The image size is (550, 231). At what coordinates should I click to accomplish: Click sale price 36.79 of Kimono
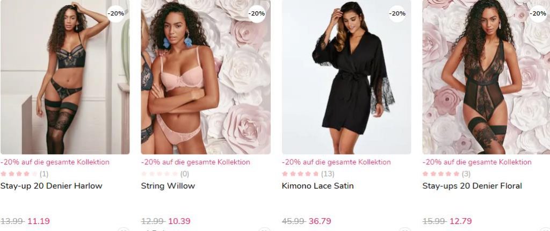[x=320, y=221]
